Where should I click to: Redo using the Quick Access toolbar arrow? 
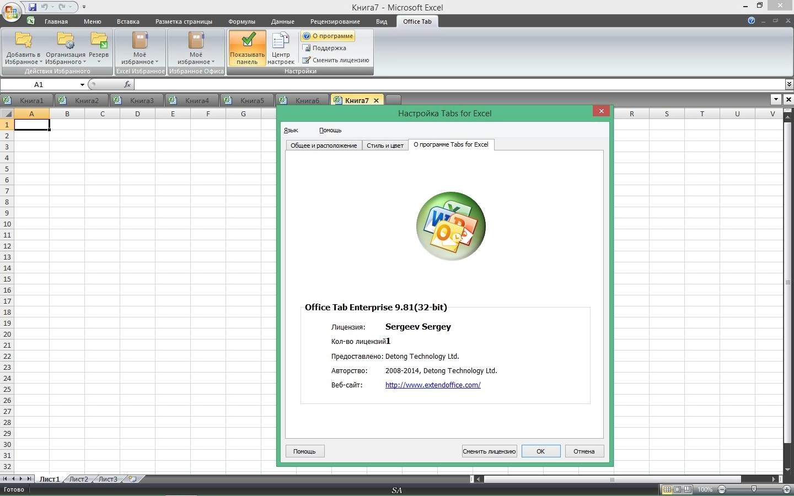click(62, 7)
